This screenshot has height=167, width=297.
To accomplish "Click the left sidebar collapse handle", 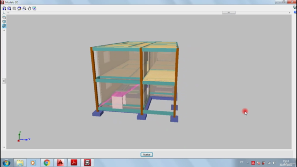I will (4, 81).
